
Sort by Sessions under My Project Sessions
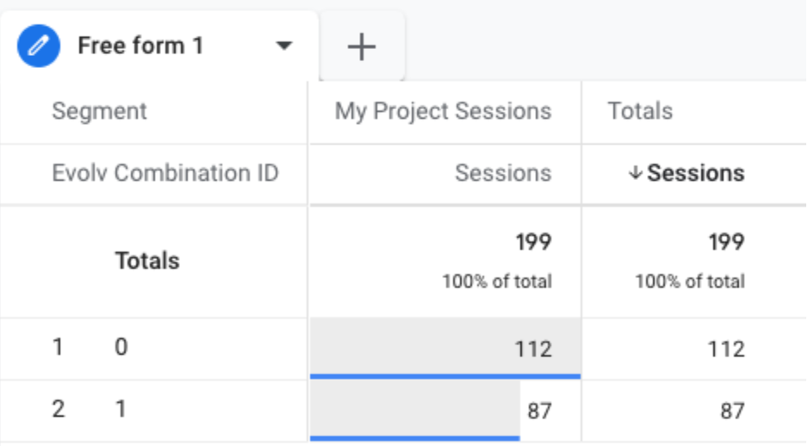point(502,173)
